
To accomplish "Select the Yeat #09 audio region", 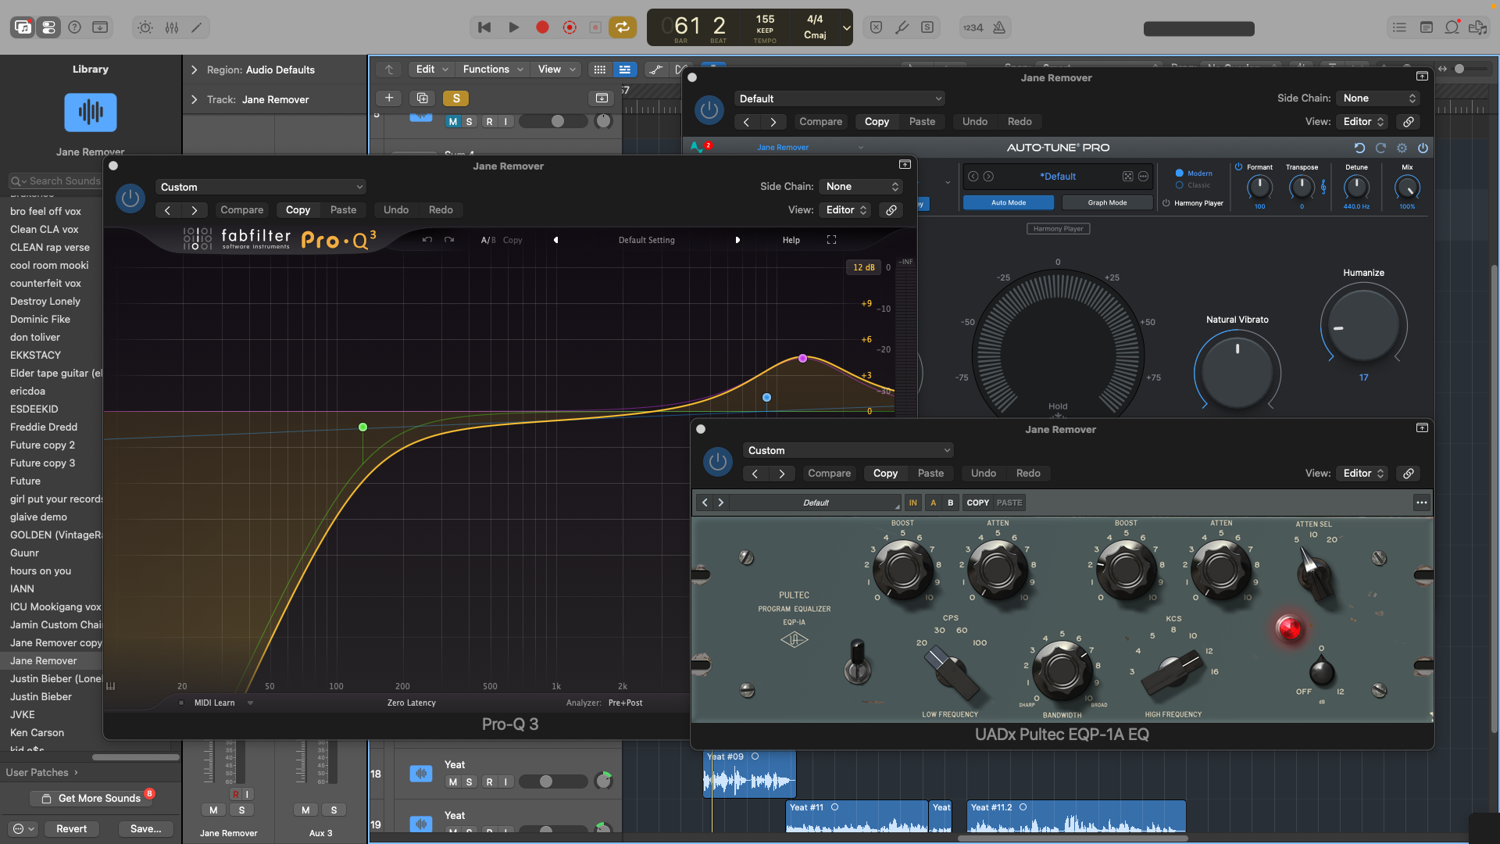I will [x=749, y=774].
